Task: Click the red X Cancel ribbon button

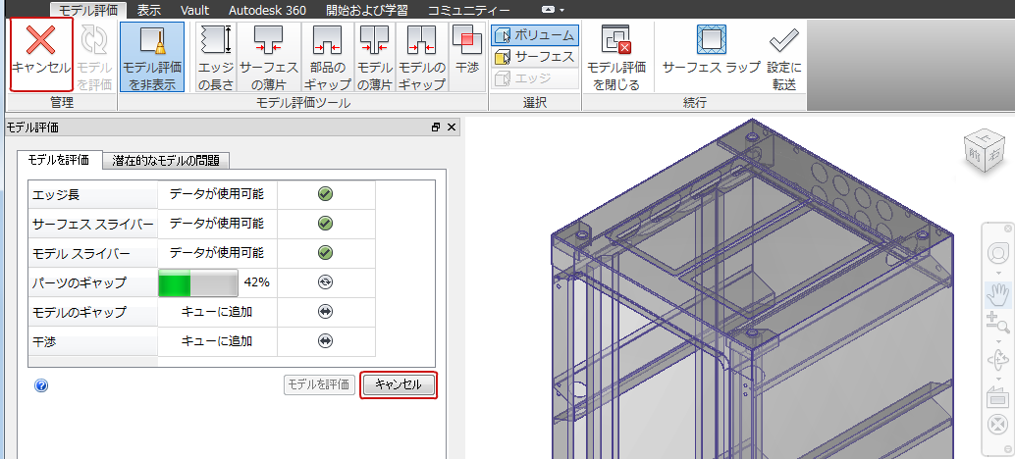Action: (x=41, y=54)
